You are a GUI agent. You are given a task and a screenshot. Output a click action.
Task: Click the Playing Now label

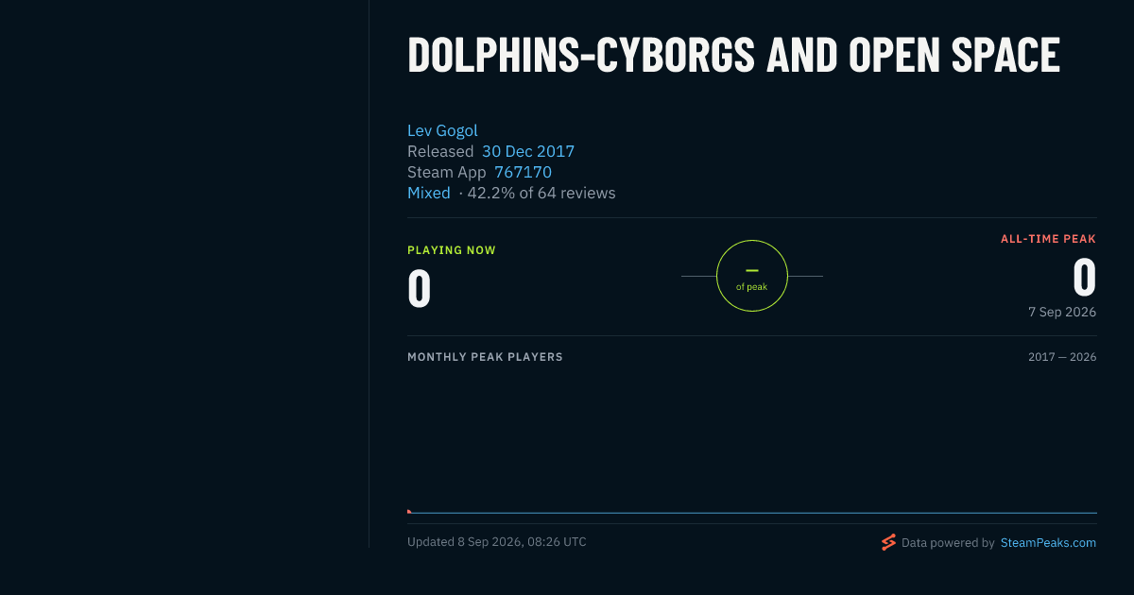pyautogui.click(x=452, y=250)
